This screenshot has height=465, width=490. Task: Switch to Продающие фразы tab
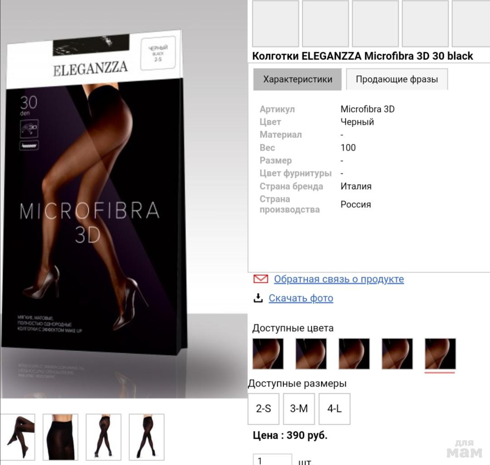[x=397, y=79]
